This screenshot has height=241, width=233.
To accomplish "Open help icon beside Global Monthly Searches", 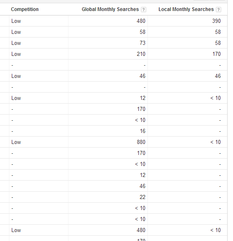I will pos(143,9).
